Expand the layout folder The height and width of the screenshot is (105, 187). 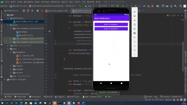click(11, 66)
